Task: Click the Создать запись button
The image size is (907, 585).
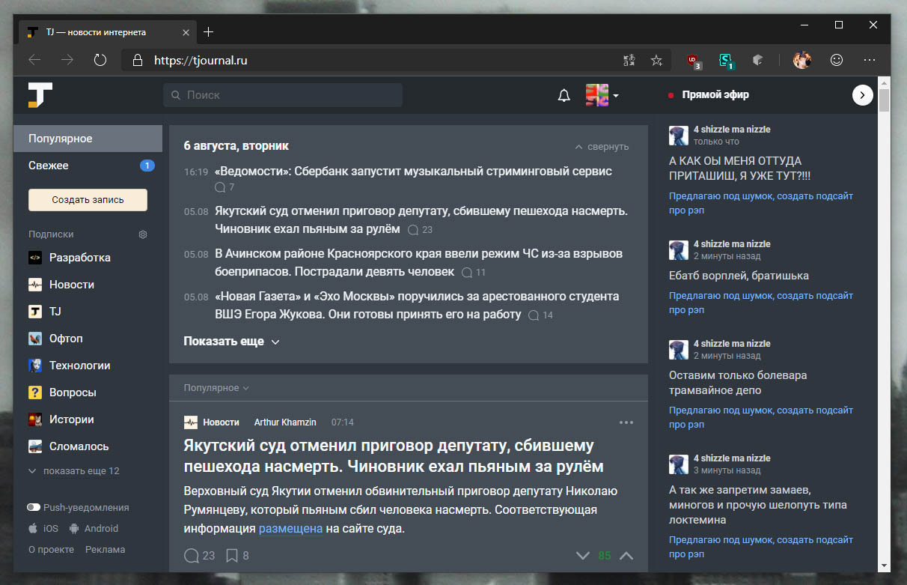Action: [x=88, y=200]
